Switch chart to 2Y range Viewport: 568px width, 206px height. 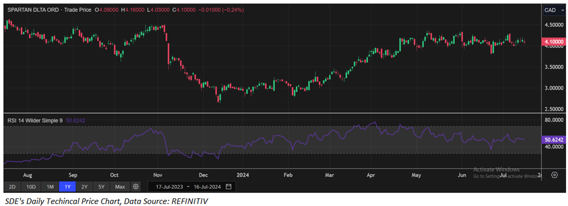pos(84,187)
